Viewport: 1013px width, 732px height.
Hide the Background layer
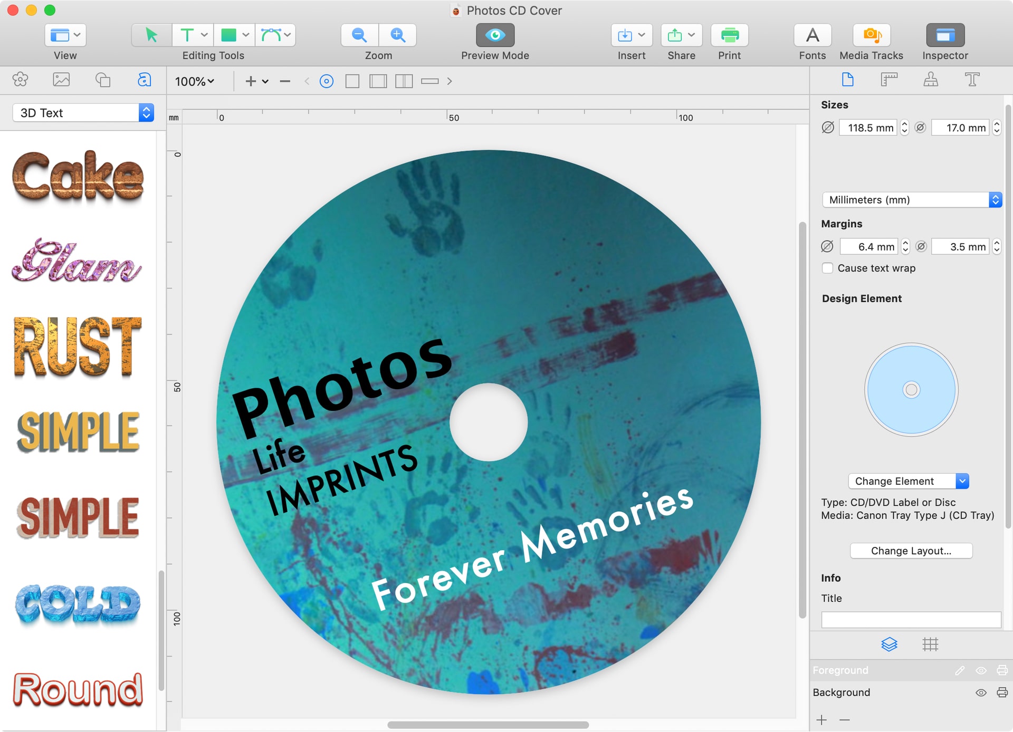pyautogui.click(x=981, y=692)
